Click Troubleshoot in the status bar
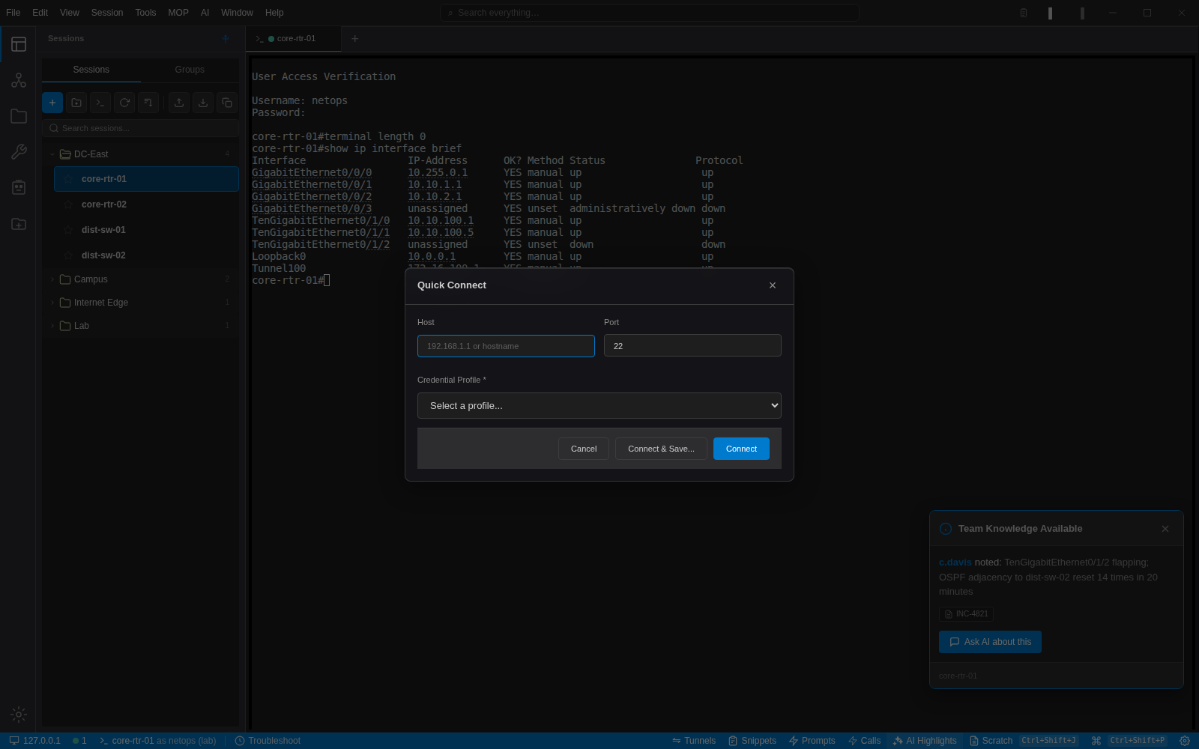This screenshot has width=1199, height=749. click(268, 741)
